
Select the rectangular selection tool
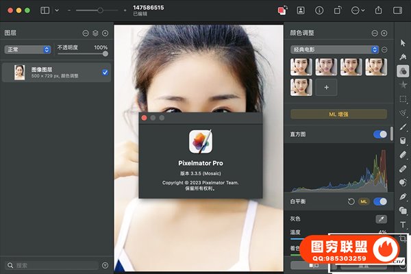tap(403, 99)
